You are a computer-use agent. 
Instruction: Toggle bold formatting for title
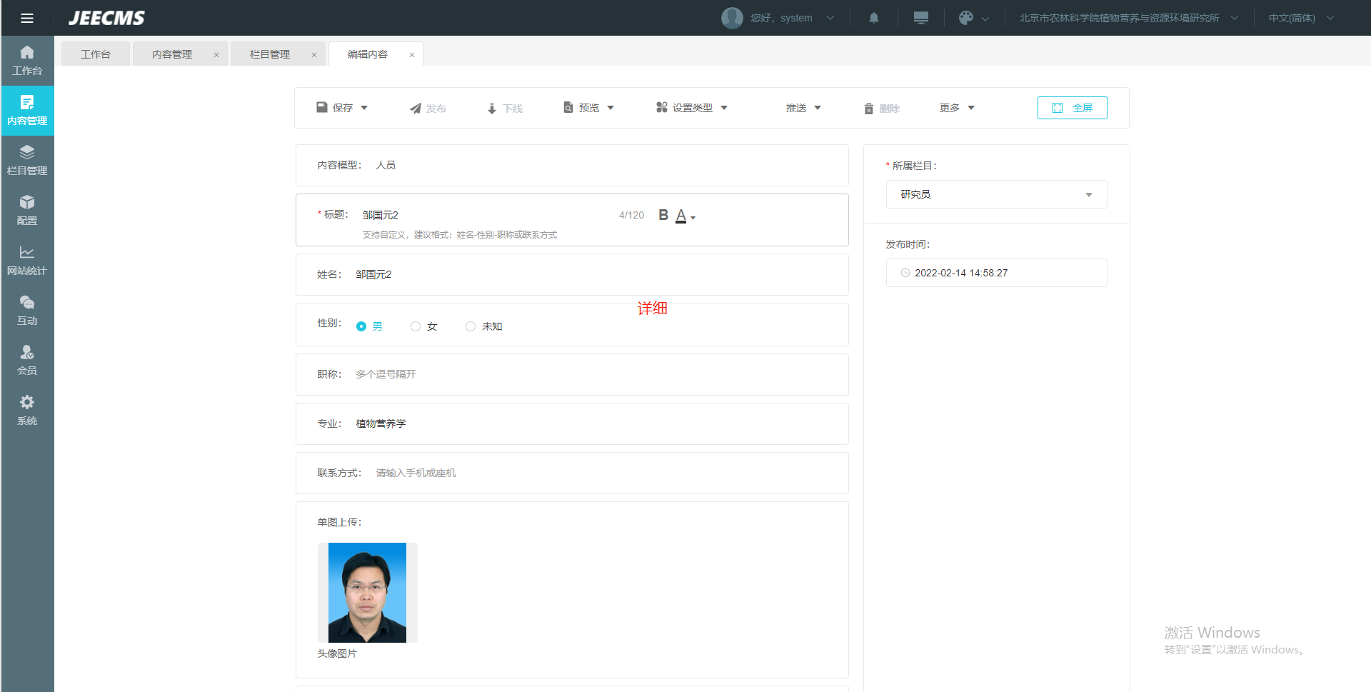(x=663, y=215)
